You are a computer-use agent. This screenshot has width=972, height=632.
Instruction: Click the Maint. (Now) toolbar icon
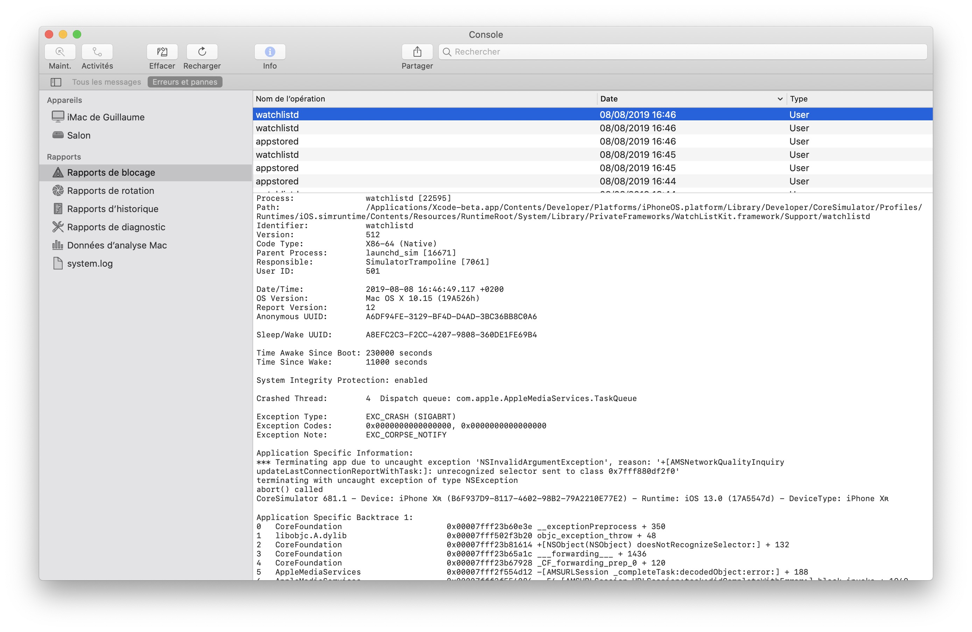60,52
